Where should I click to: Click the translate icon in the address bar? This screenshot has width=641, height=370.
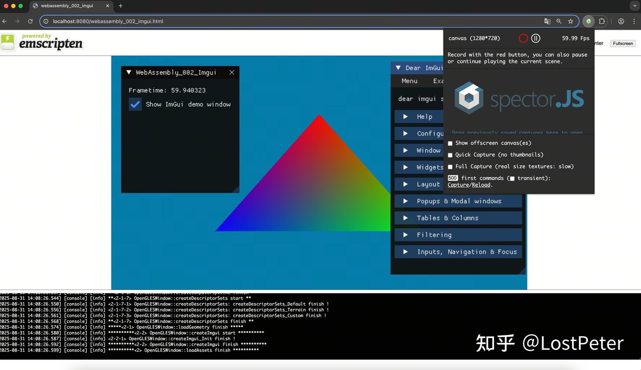pos(548,21)
